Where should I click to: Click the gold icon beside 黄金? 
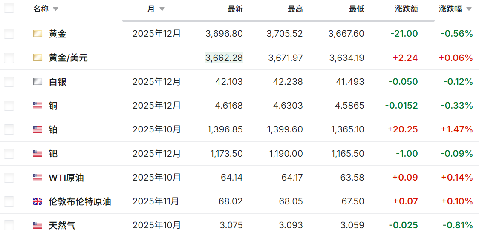coord(38,34)
